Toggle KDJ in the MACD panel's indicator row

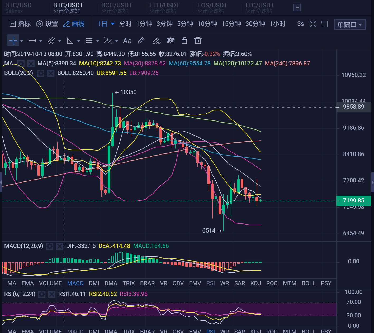[255, 283]
